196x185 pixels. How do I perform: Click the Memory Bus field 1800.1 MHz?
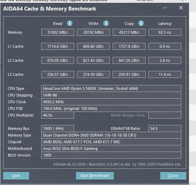58,128
